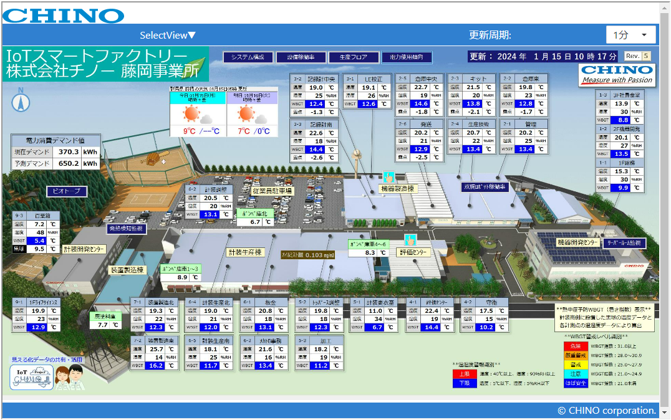Click the 2-1 管理 sensor header
671x420 pixels.
pyautogui.click(x=524, y=124)
